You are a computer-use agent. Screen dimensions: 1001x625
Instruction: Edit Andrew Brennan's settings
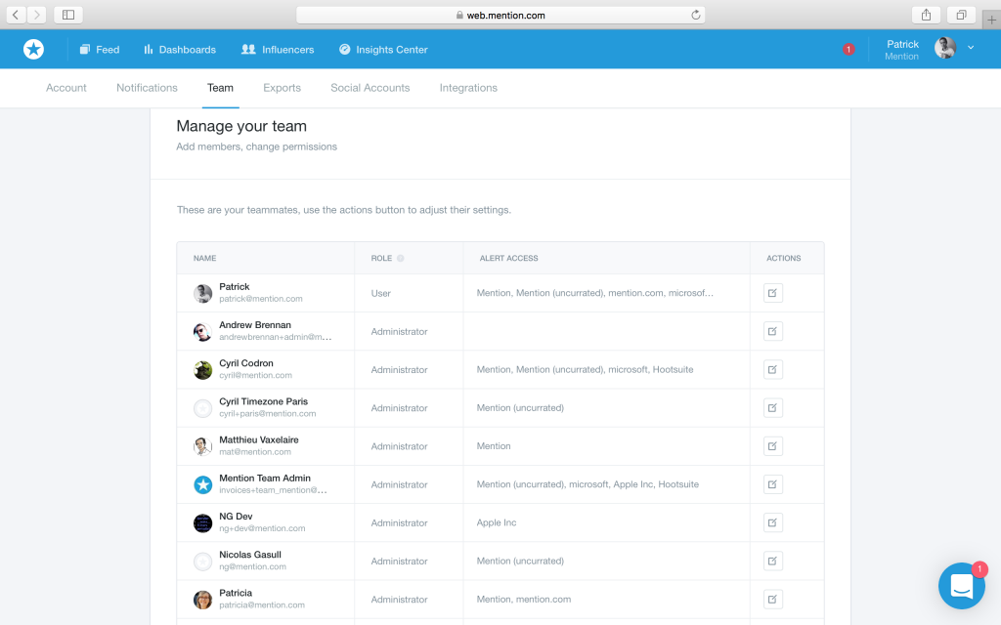pos(772,332)
